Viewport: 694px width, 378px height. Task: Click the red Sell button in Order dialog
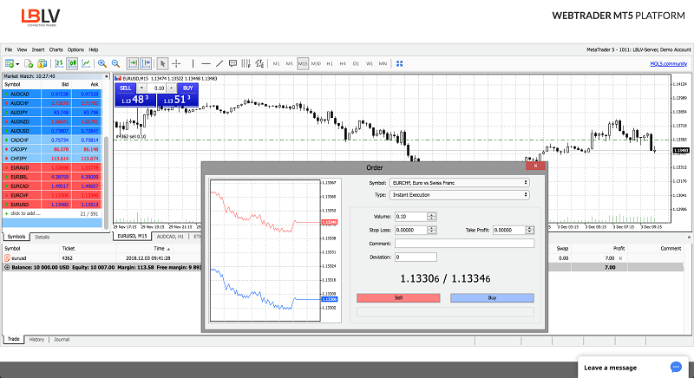398,298
